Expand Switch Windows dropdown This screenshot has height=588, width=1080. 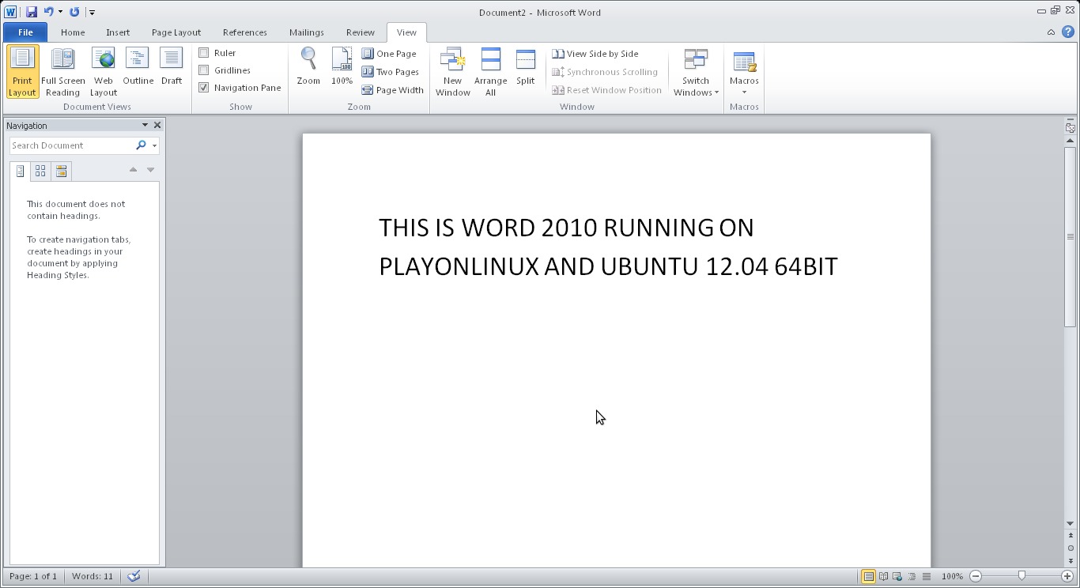tap(696, 72)
